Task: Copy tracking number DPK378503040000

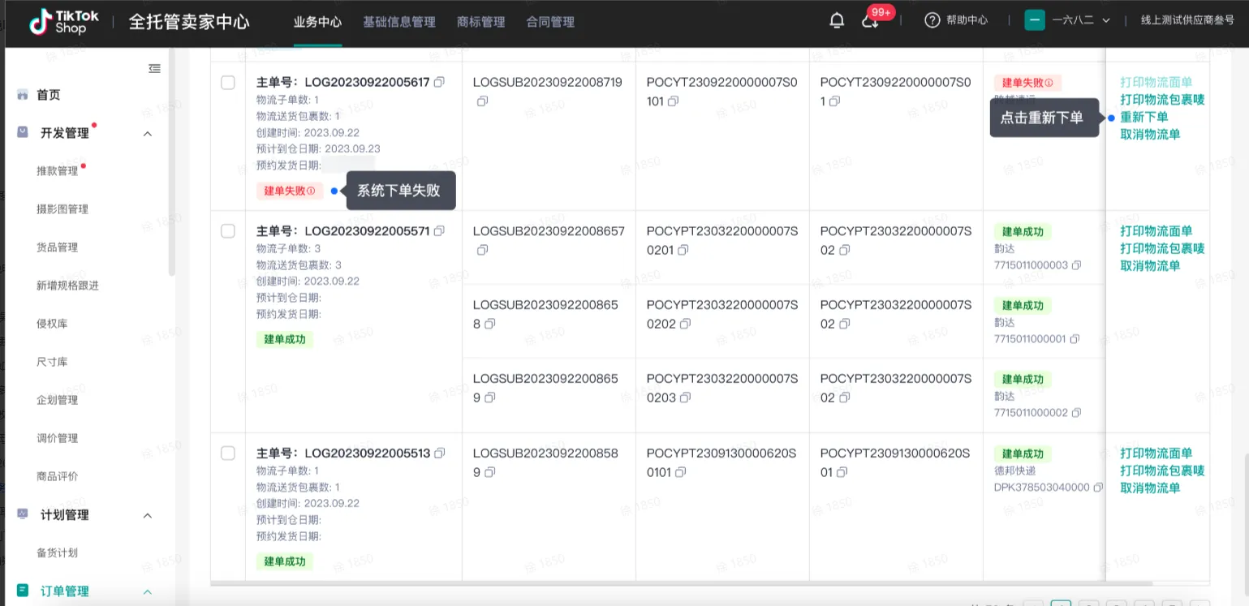Action: 1098,488
